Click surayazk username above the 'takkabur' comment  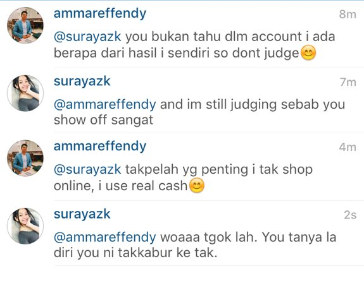coord(82,214)
